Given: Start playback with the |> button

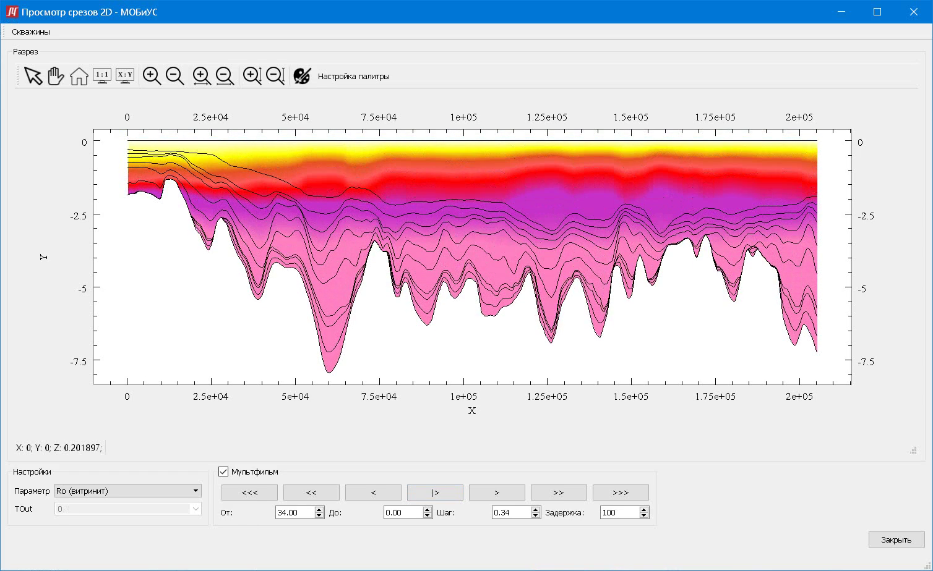Looking at the screenshot, I should pos(435,493).
